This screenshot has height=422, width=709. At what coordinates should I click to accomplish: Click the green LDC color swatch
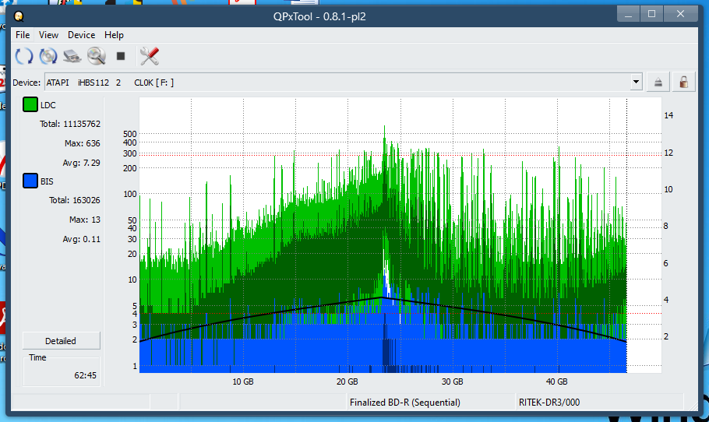(30, 104)
